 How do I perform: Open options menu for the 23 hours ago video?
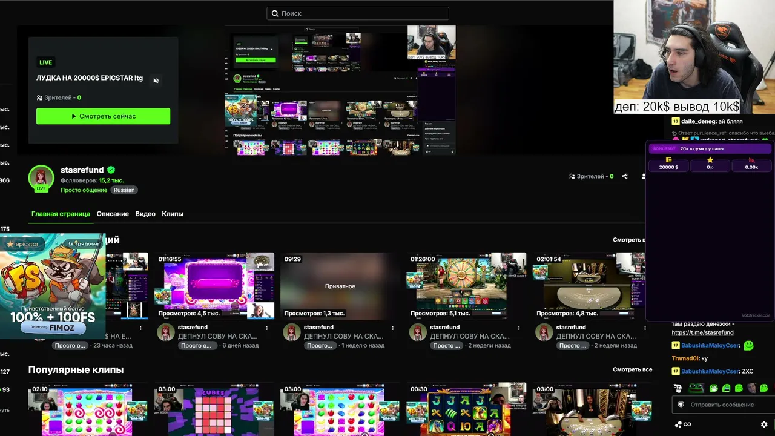(x=141, y=328)
